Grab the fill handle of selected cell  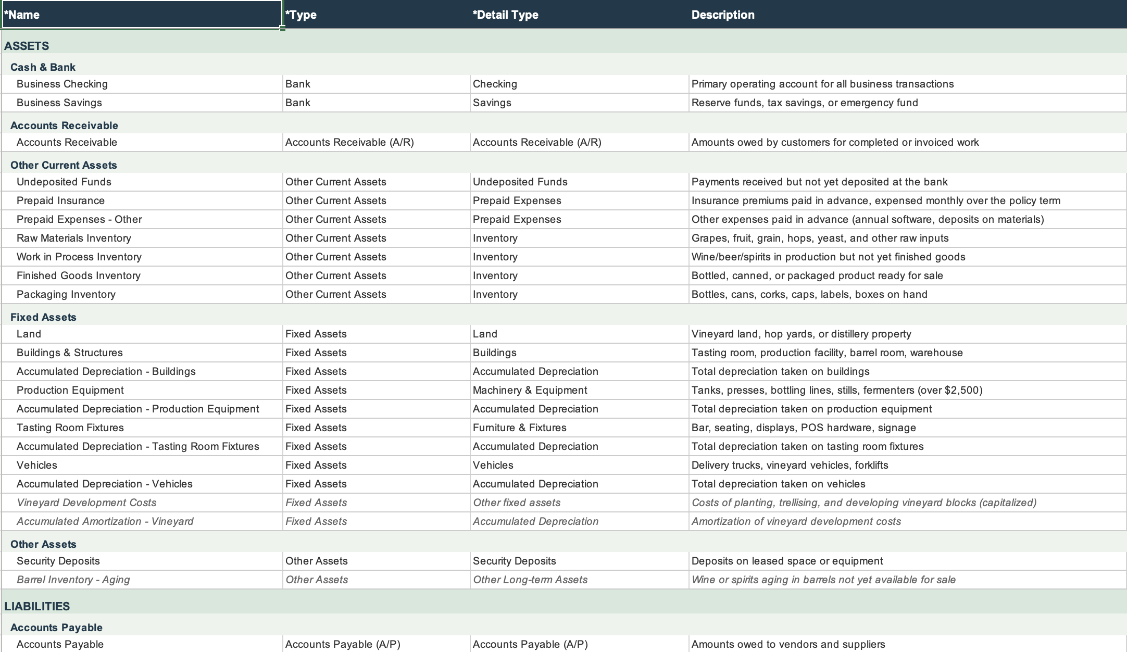click(282, 29)
